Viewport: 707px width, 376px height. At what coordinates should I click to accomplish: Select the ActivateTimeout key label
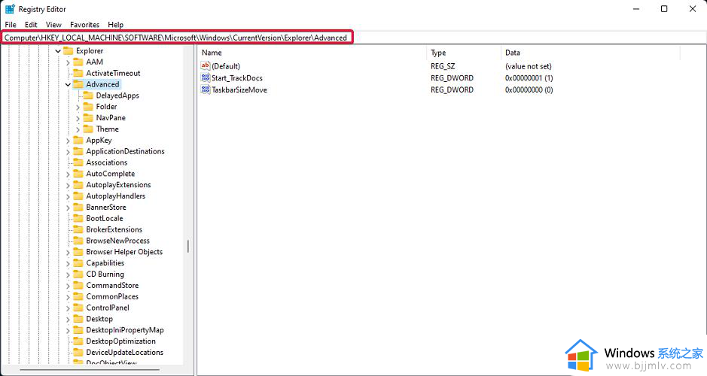(113, 73)
